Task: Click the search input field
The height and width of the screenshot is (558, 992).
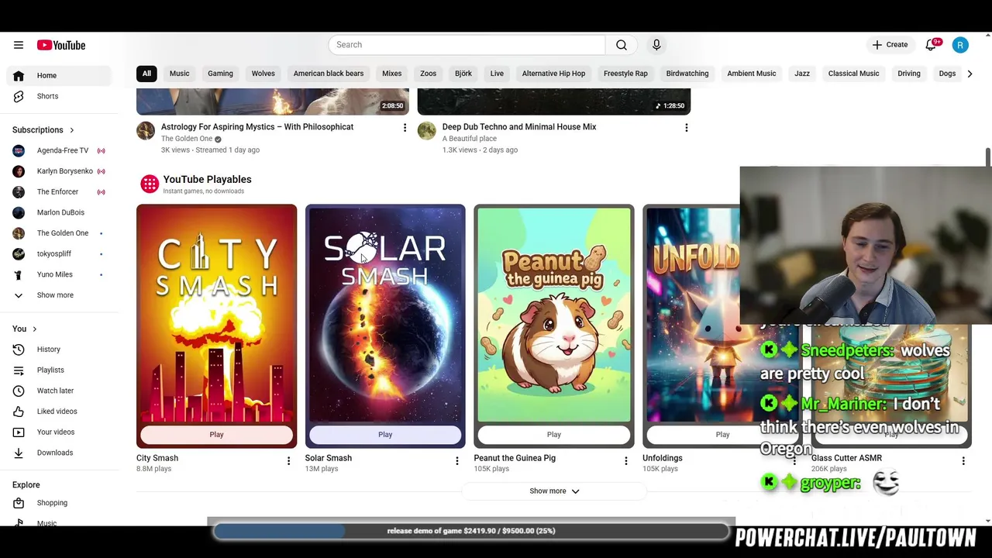Action: 467,45
